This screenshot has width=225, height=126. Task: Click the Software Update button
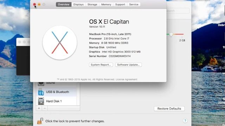[x=128, y=65]
